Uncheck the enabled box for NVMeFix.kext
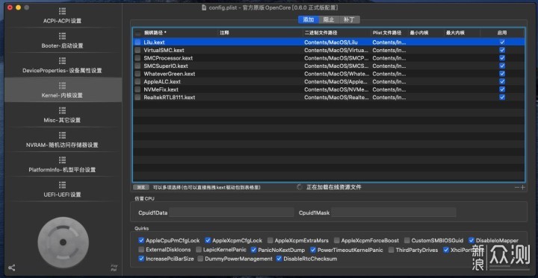538x278 pixels. tap(502, 89)
